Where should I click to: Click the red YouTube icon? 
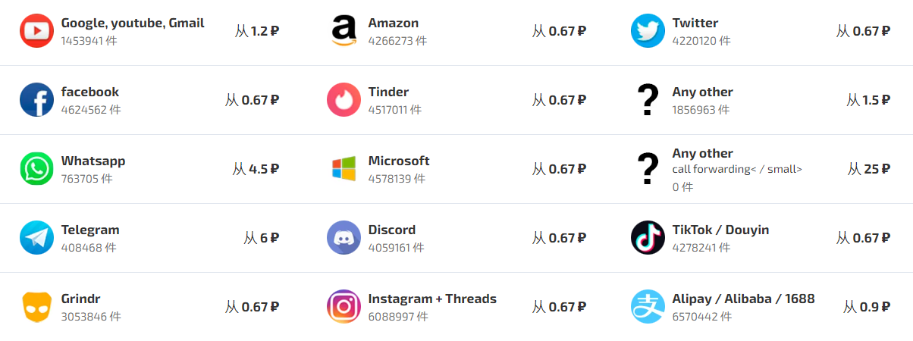(x=36, y=31)
